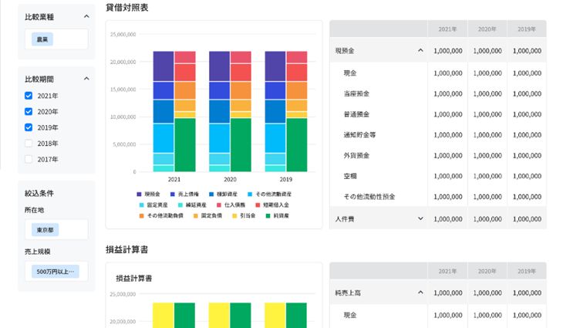Select the 2019年 column header in 貸借対照表 table
This screenshot has width=563, height=328.
point(527,29)
